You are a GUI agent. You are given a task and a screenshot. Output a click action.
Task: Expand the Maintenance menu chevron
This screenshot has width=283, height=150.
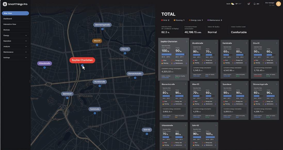(x=26, y=52)
